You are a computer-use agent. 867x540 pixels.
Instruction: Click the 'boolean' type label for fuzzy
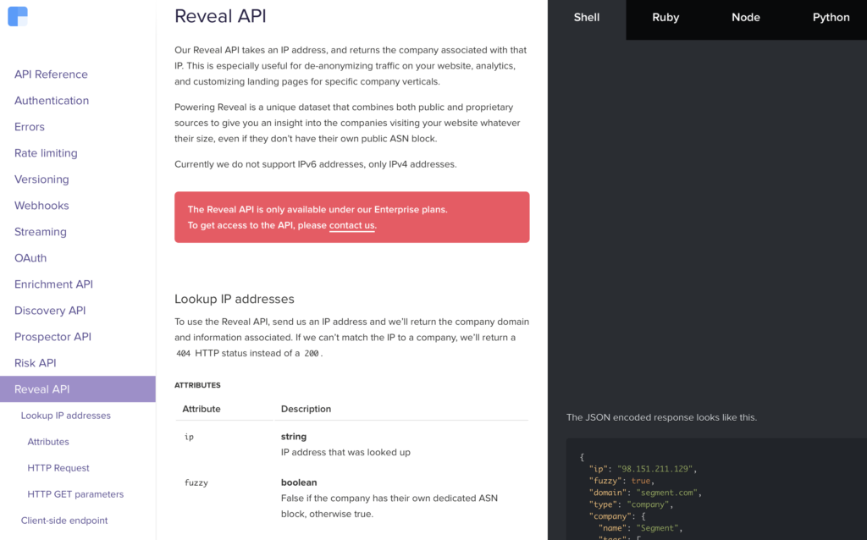[x=299, y=482]
